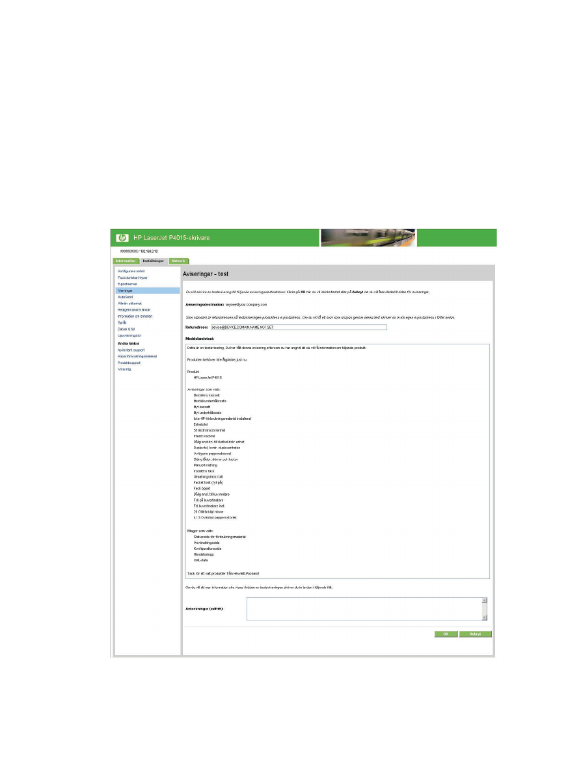
Task: Click the HP logo icon
Action: tap(122, 238)
